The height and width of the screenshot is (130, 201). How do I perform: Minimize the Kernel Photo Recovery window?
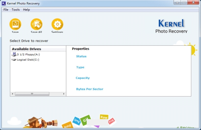(177, 2)
